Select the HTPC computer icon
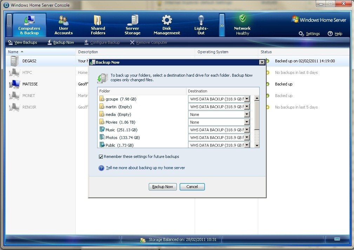This screenshot has height=250, width=354. (14, 72)
